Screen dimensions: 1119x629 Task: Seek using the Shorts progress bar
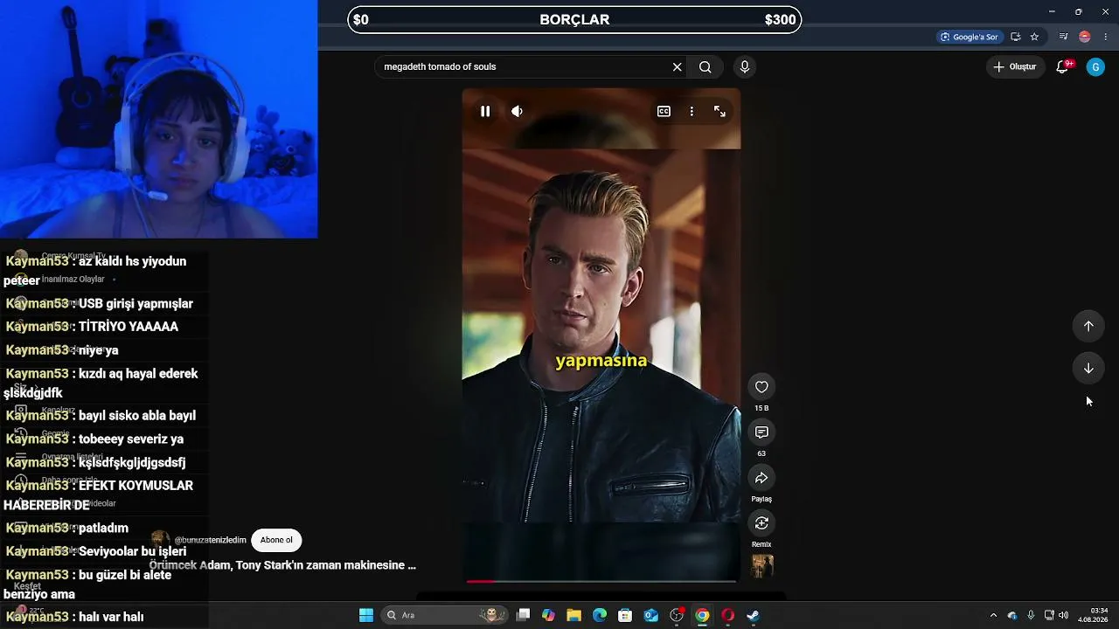tap(601, 581)
